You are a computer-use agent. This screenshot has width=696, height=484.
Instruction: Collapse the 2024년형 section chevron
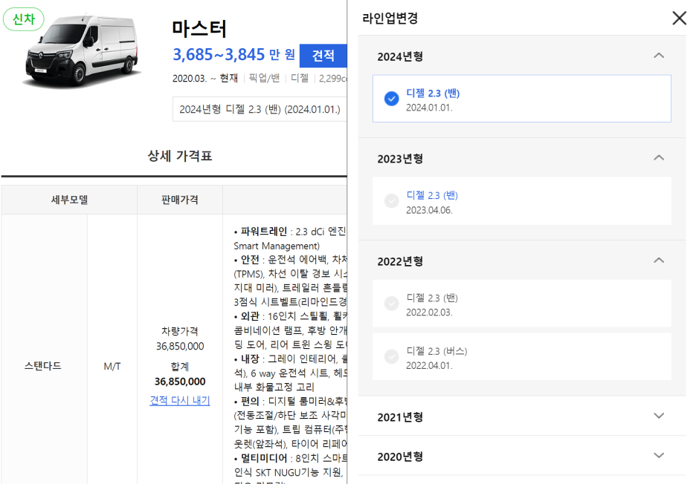[659, 56]
